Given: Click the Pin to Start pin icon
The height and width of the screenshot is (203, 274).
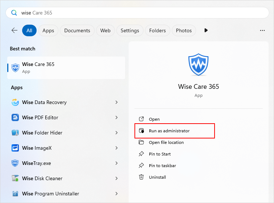Looking at the screenshot, I should coord(141,154).
